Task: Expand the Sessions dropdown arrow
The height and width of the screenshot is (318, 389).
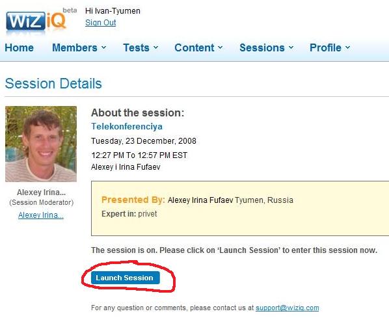Action: pyautogui.click(x=291, y=47)
